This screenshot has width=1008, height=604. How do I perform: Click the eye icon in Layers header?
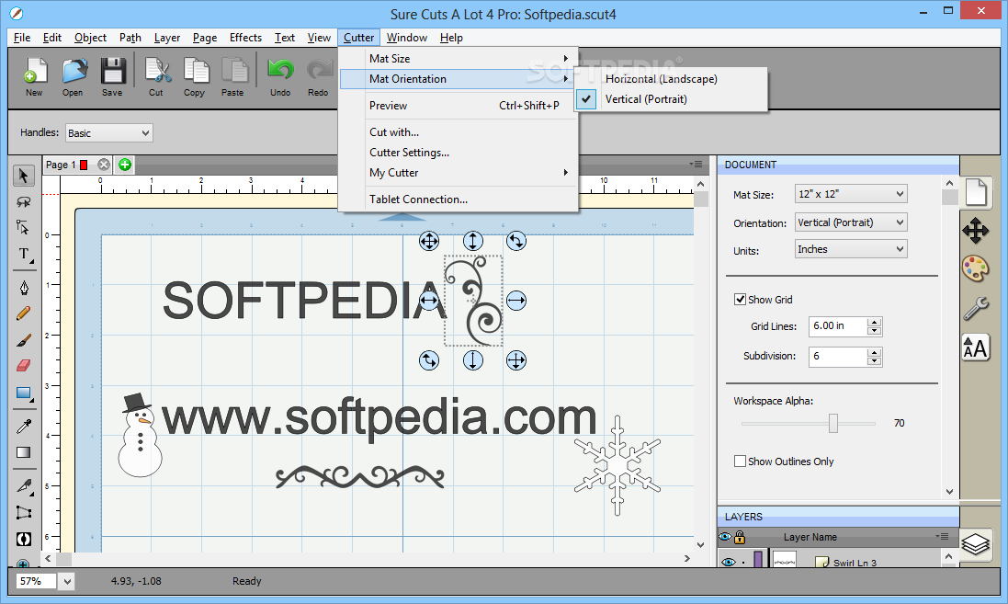[x=725, y=537]
